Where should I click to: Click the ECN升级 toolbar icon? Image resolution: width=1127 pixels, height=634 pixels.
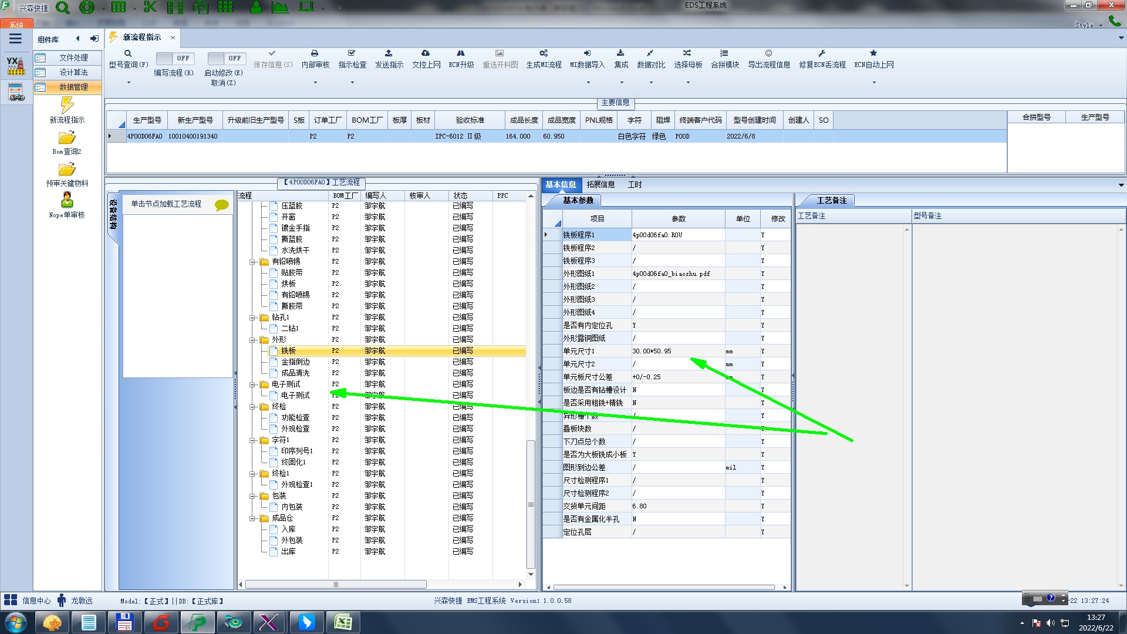(x=461, y=53)
